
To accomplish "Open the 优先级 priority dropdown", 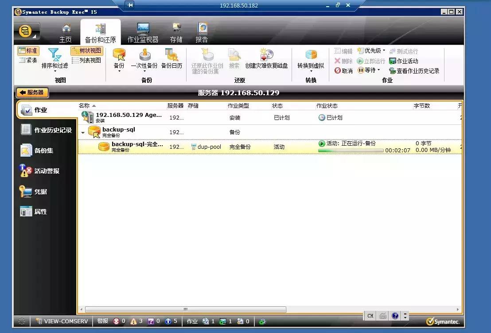I will pyautogui.click(x=371, y=50).
